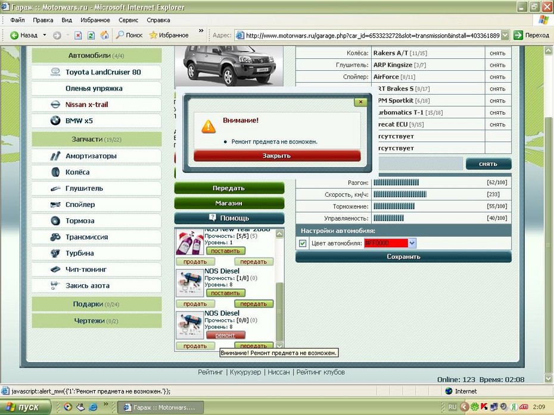Image resolution: width=554 pixels, height=415 pixels.
Task: Click the muffler icon beside Глушитель
Action: [55, 188]
